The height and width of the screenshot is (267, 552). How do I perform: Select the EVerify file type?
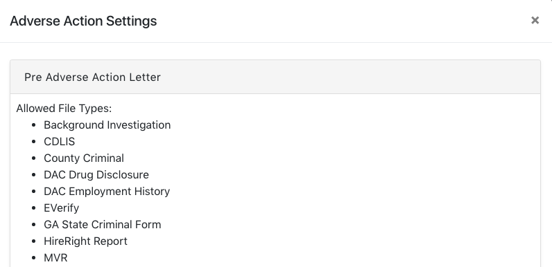pyautogui.click(x=61, y=208)
